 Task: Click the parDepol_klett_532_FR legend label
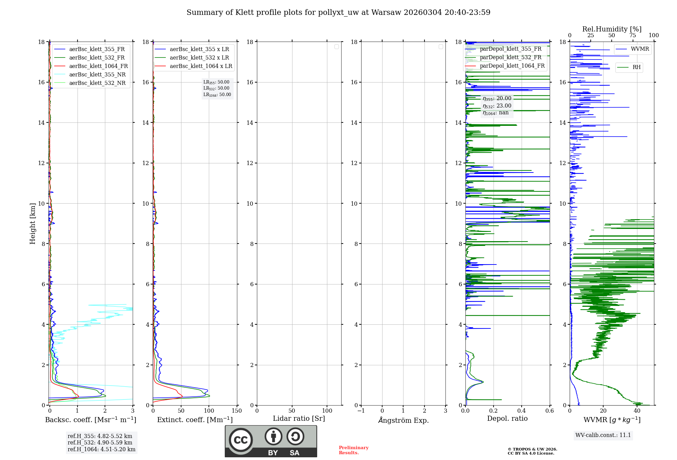click(510, 57)
